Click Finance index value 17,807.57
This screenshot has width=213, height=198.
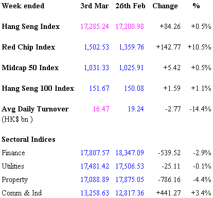click(95, 153)
